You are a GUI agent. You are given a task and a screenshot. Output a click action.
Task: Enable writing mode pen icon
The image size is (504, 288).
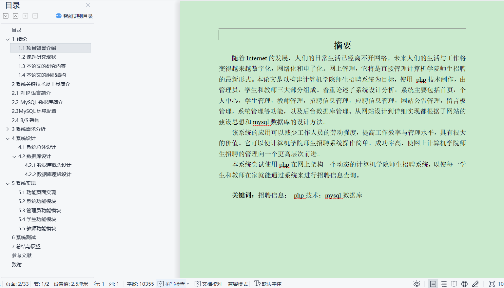pos(475,284)
